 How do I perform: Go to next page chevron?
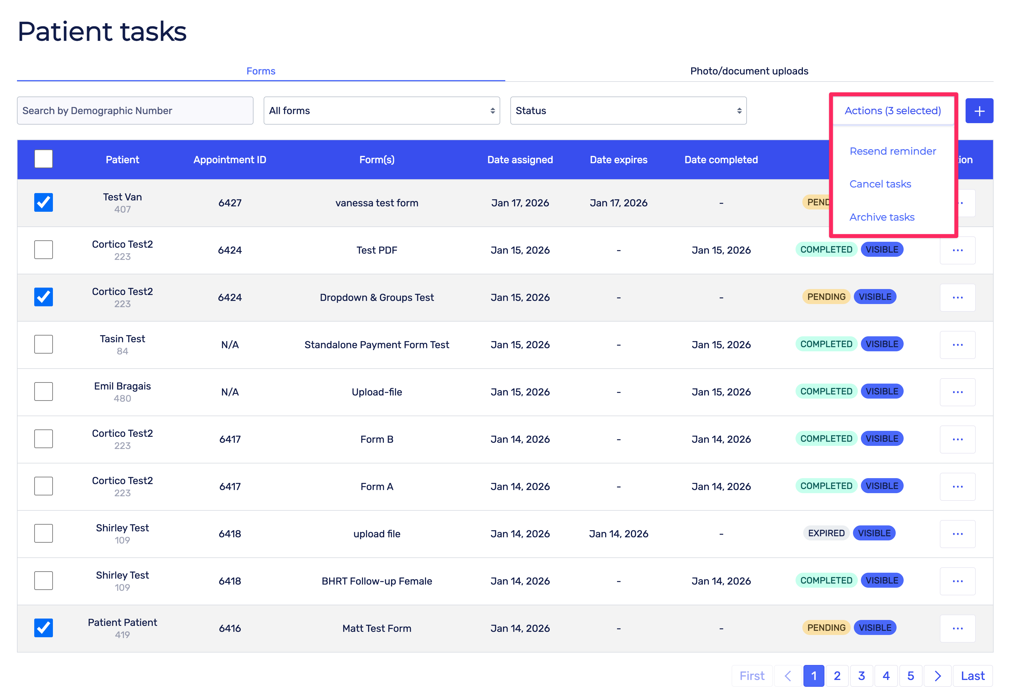[x=937, y=676]
